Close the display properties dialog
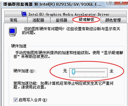 click(x=121, y=3)
